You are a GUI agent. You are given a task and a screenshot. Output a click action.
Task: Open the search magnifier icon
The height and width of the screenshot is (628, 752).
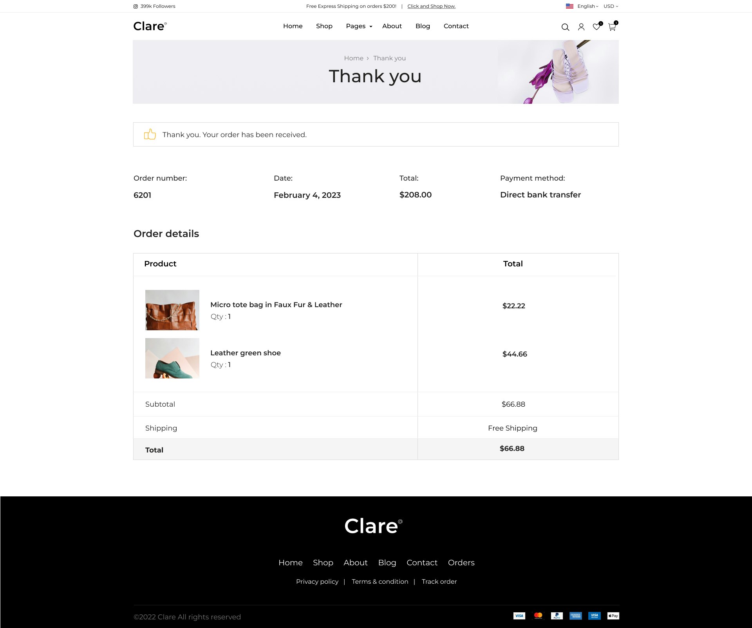pos(565,27)
